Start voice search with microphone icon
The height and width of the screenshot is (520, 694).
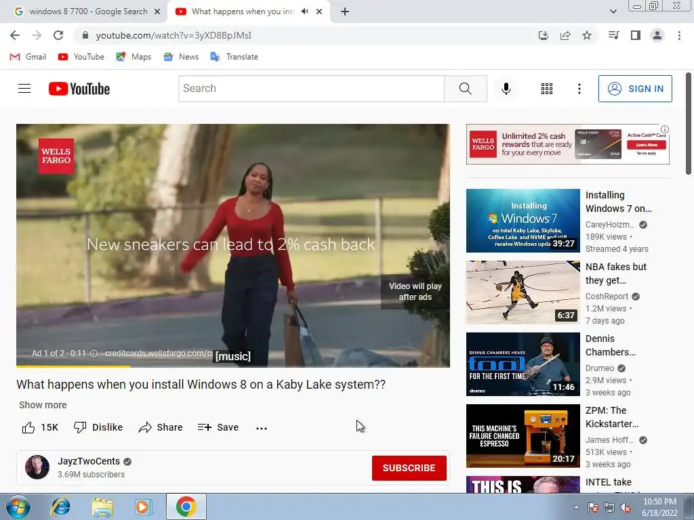pos(506,89)
